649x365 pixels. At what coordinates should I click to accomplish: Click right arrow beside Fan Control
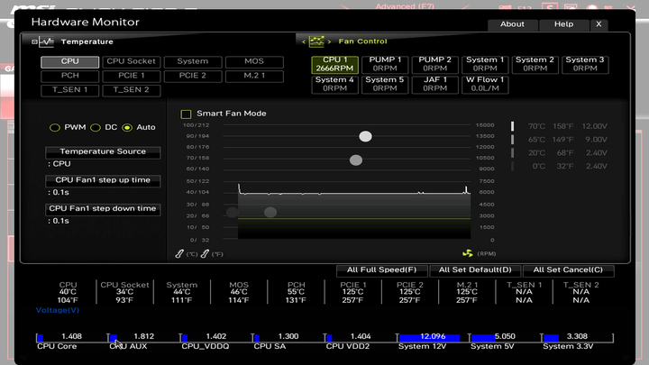tap(330, 41)
